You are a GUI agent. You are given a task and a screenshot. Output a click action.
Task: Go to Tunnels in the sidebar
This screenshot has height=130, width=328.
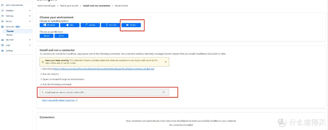[x=10, y=31]
